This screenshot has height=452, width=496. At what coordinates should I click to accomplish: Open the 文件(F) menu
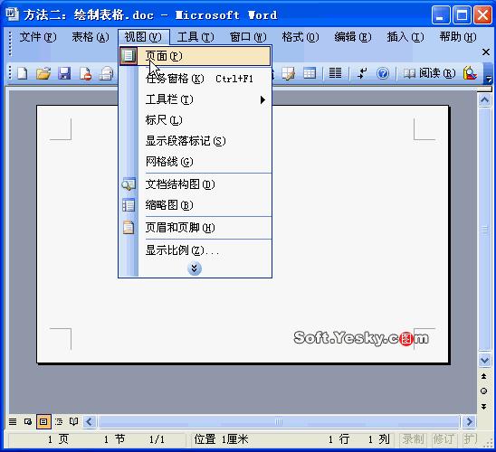pyautogui.click(x=38, y=37)
